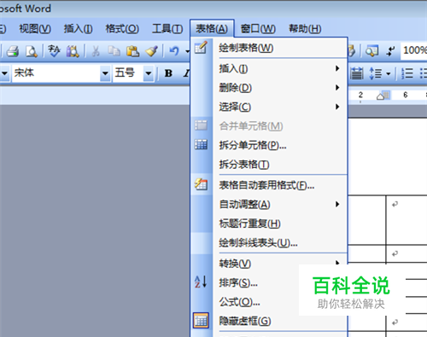Close the open 表格(A) menu

pyautogui.click(x=212, y=28)
